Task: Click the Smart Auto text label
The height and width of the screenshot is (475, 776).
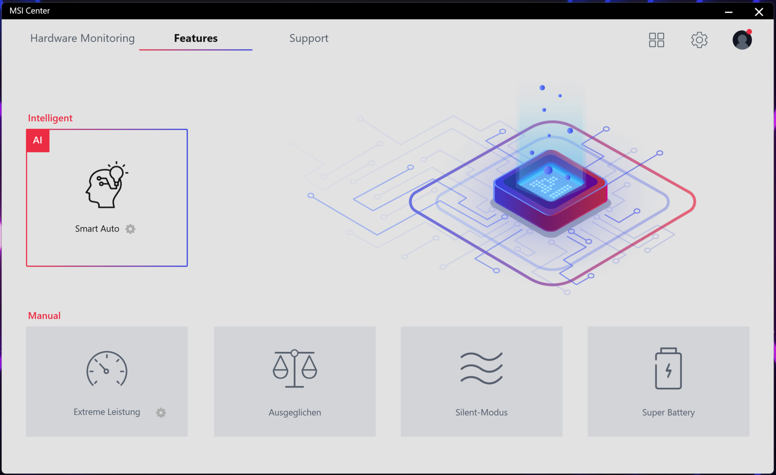Action: click(97, 229)
